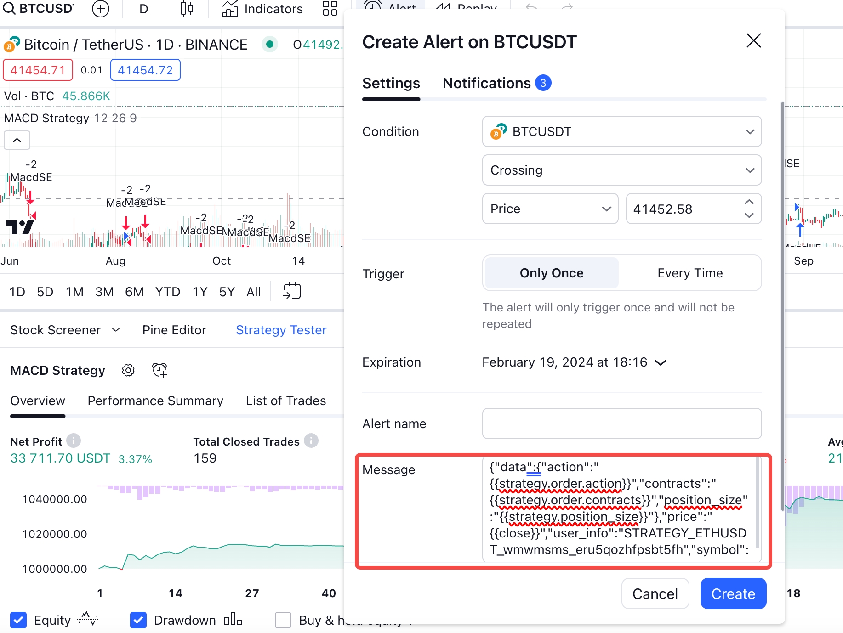This screenshot has height=633, width=843.
Task: Expand the BTCUSDT condition dropdown
Action: tap(621, 132)
